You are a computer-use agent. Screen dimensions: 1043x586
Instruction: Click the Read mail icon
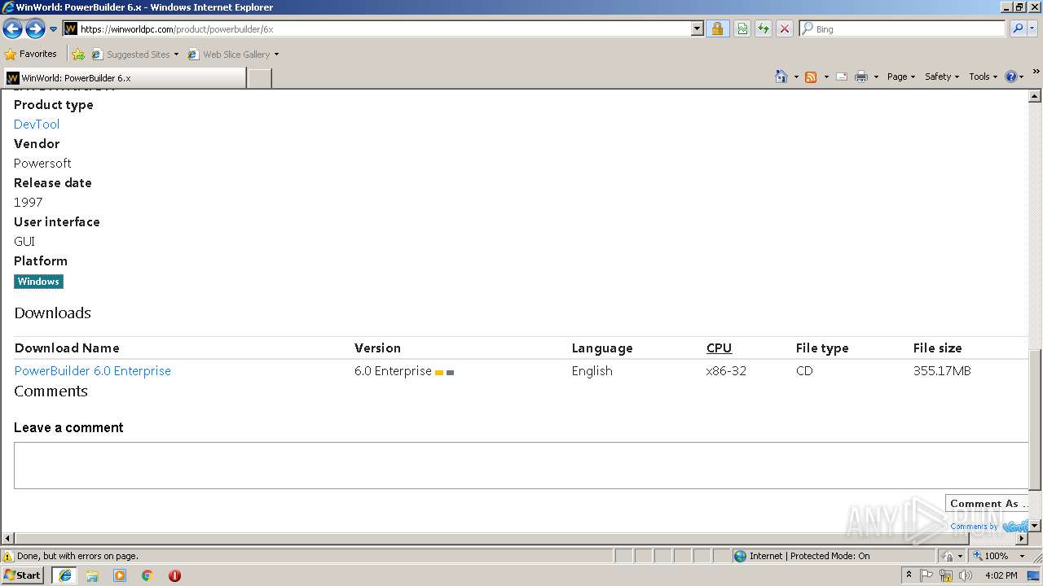pyautogui.click(x=842, y=77)
